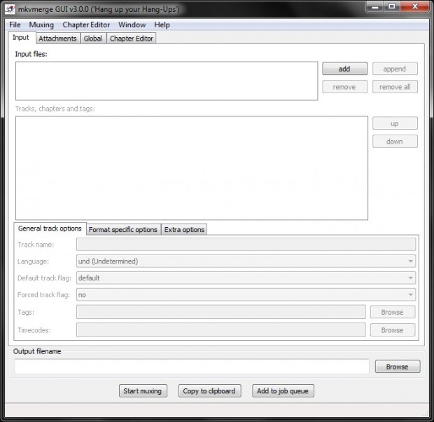Minimize the mkvmerge GUI window
This screenshot has width=434, height=422.
coord(375,6)
